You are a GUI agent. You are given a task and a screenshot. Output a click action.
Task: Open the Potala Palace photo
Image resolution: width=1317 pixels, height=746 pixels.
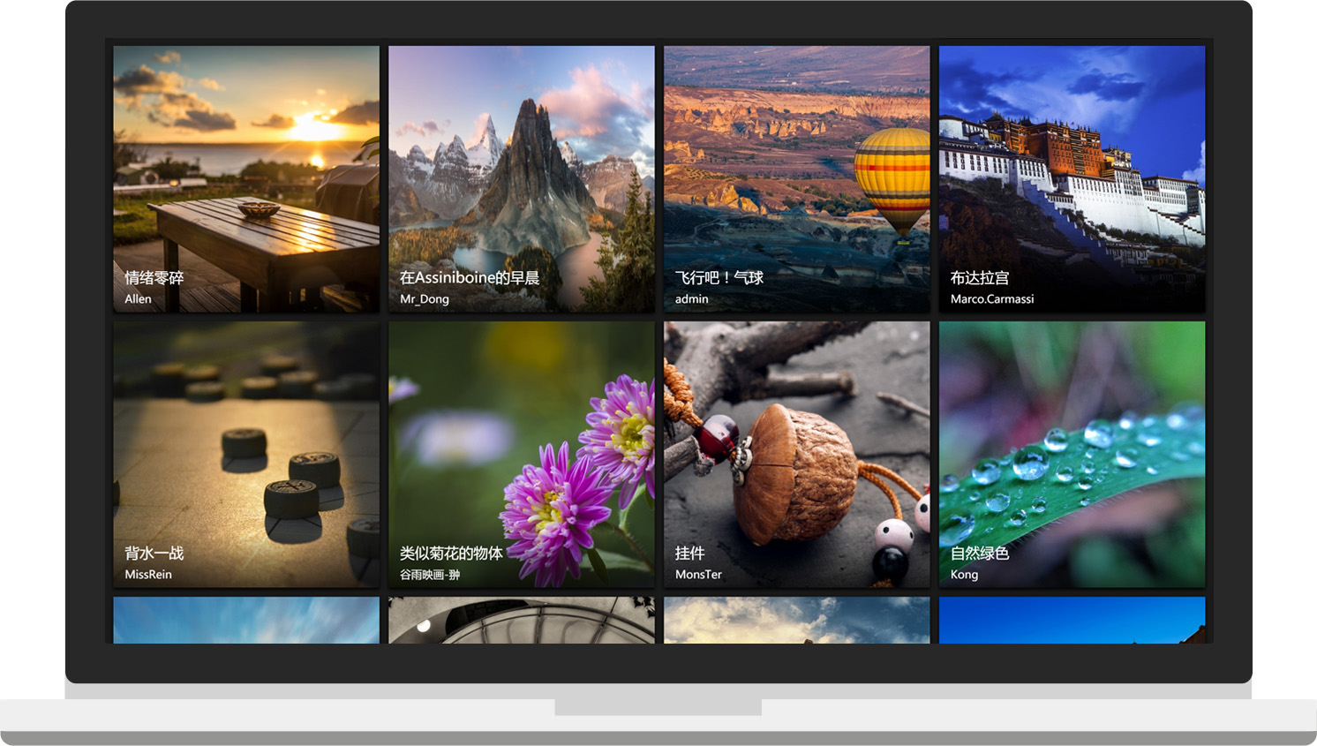pos(1072,179)
